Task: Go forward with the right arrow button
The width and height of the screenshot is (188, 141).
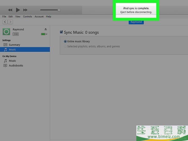Action: tap(10, 22)
